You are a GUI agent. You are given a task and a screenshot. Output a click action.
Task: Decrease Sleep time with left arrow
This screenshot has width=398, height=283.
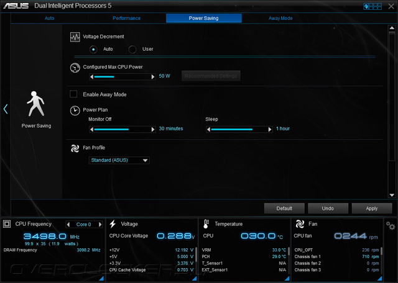pyautogui.click(x=208, y=130)
